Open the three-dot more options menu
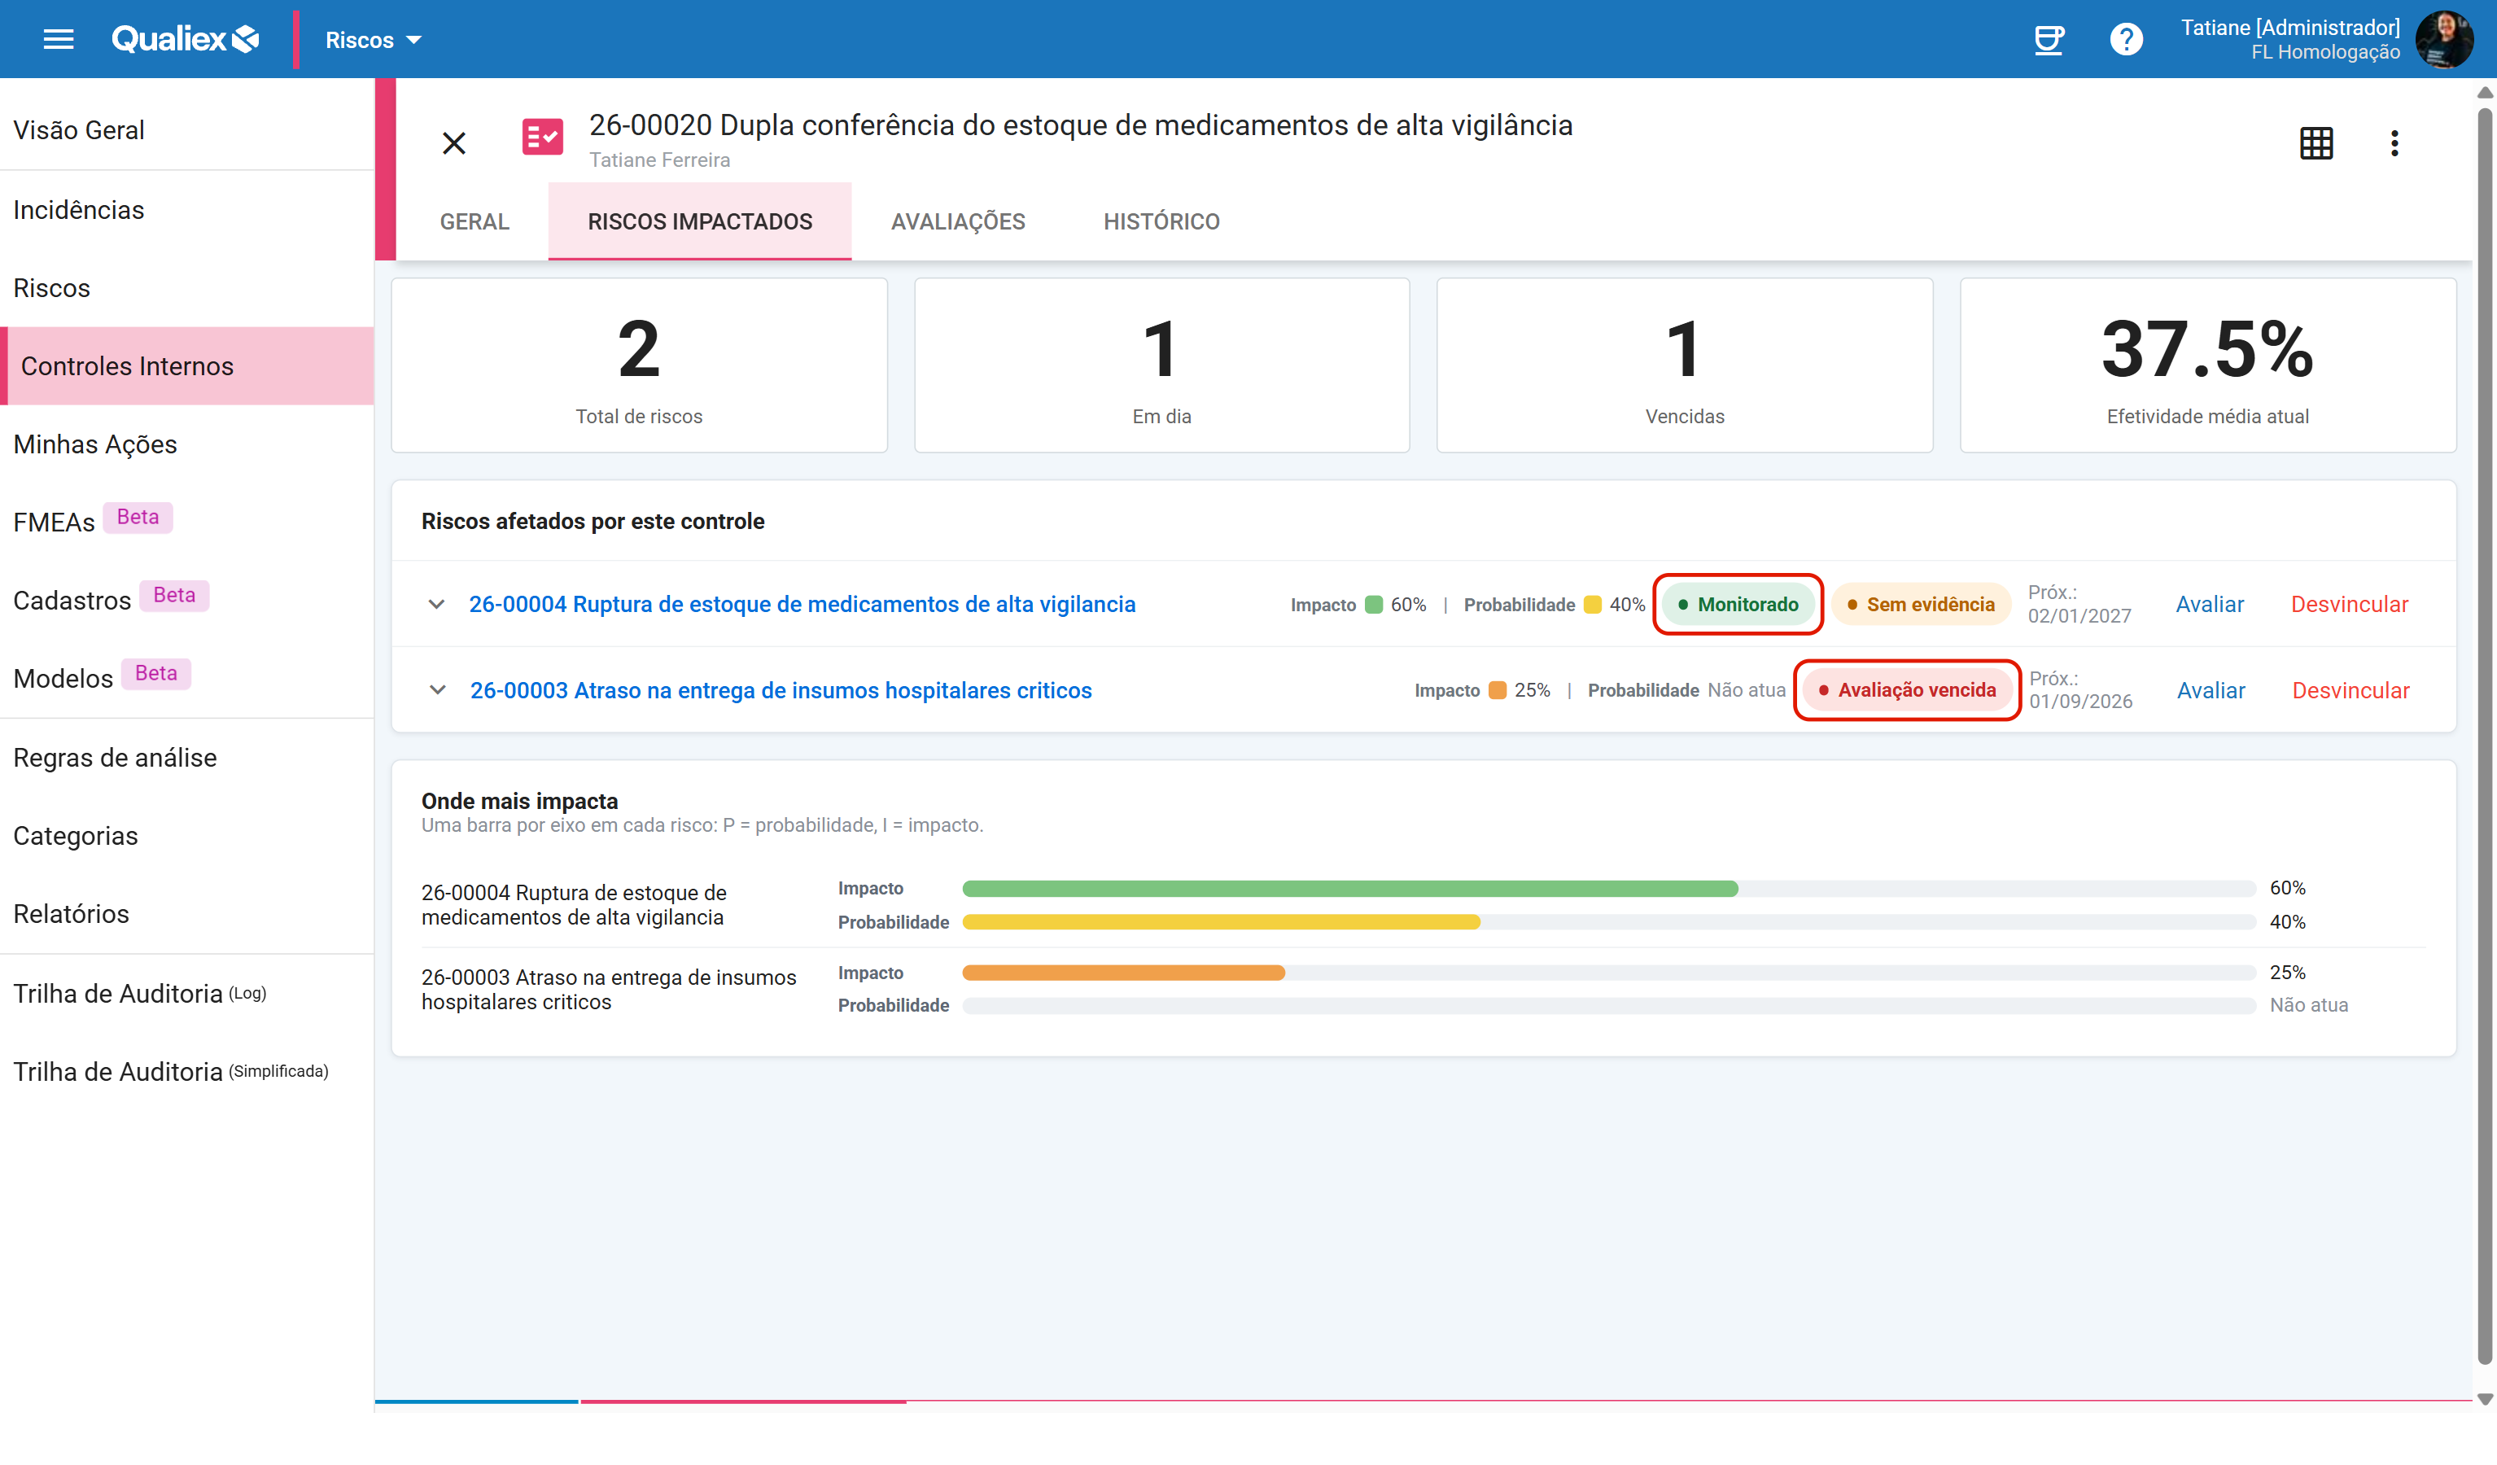The height and width of the screenshot is (1465, 2497). point(2394,144)
